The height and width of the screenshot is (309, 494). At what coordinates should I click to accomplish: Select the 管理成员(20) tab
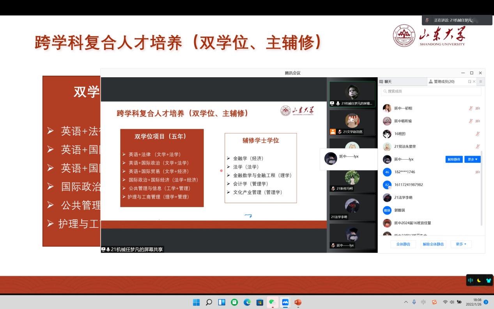[x=444, y=82]
